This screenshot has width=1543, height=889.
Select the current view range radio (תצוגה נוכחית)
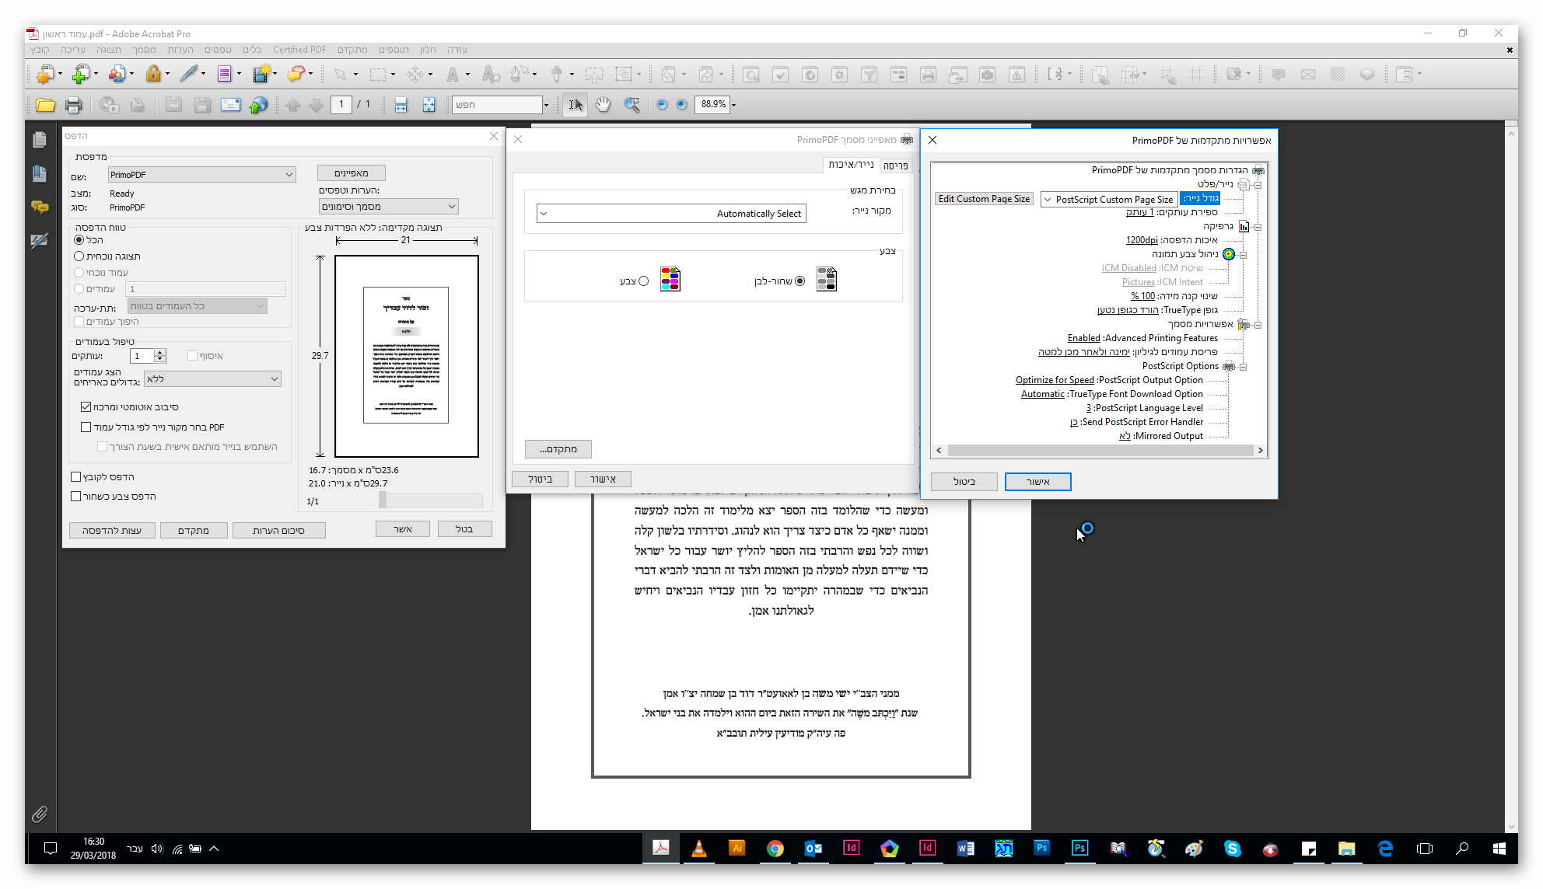pos(79,256)
